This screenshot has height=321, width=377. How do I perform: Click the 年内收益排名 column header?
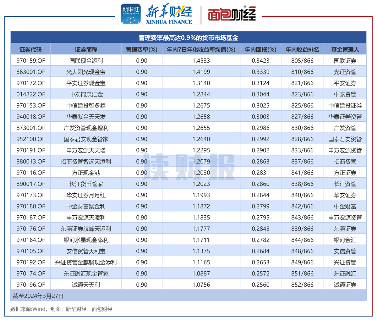(x=302, y=50)
